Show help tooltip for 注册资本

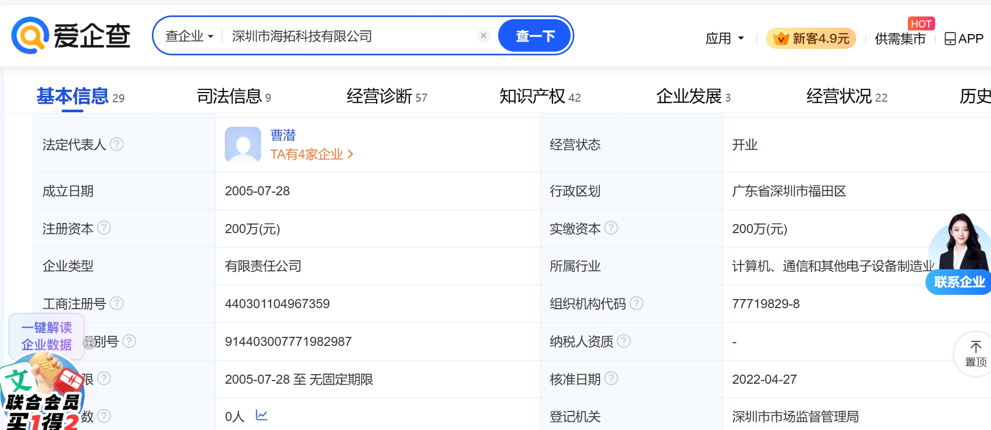[x=104, y=228]
